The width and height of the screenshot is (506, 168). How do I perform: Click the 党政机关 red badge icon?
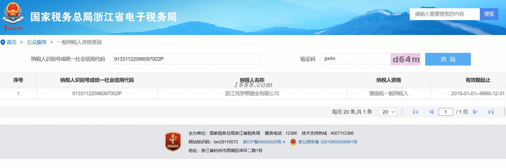173,142
